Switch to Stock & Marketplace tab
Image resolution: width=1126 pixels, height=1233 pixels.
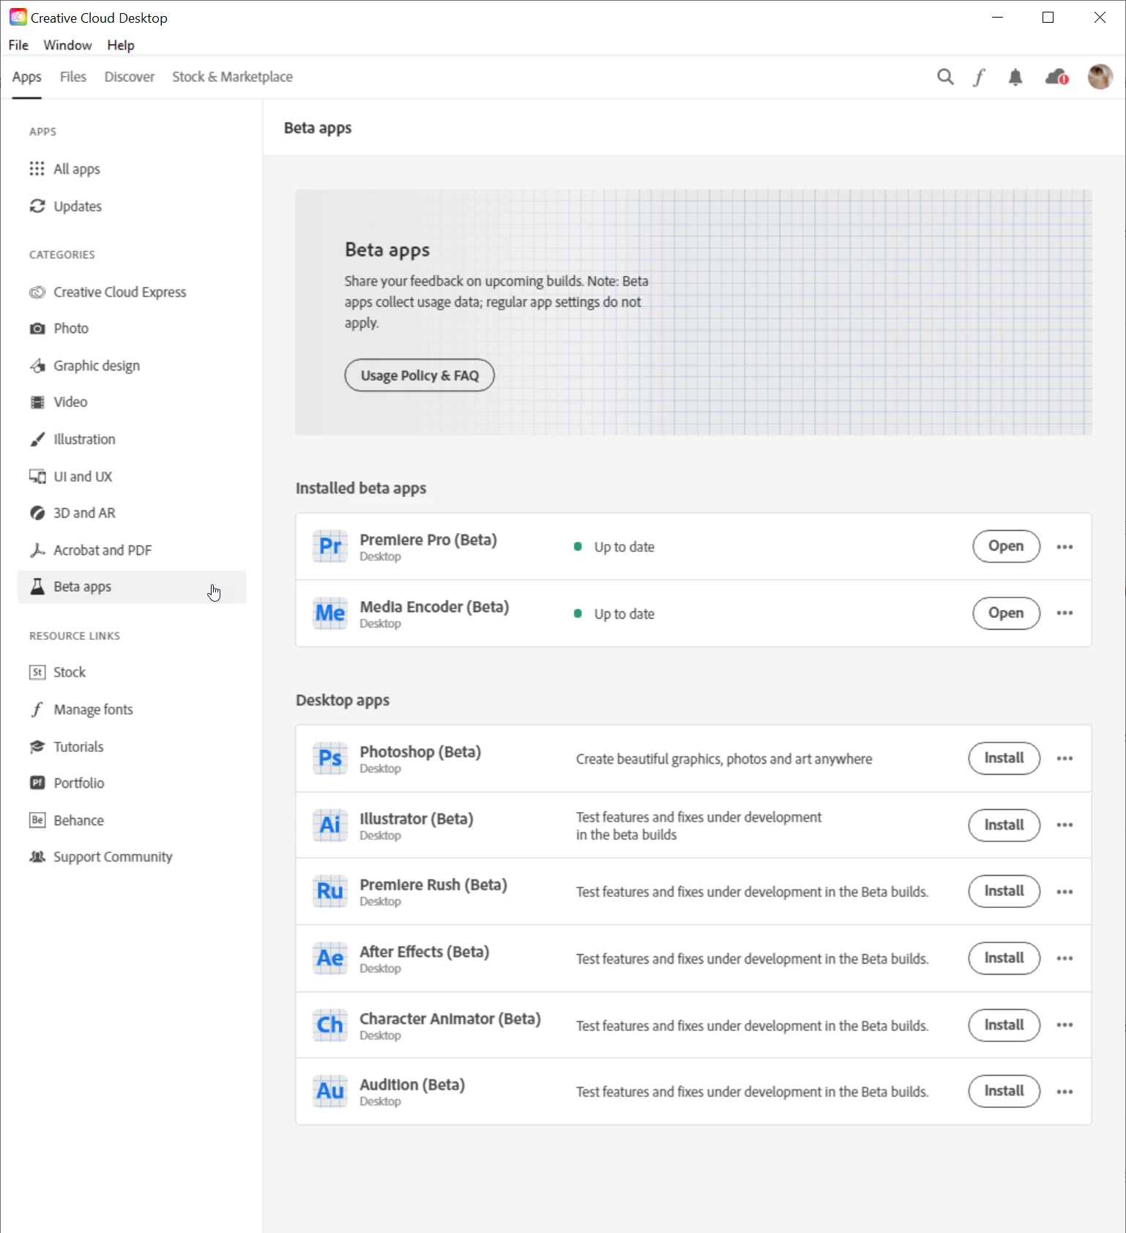(x=232, y=77)
